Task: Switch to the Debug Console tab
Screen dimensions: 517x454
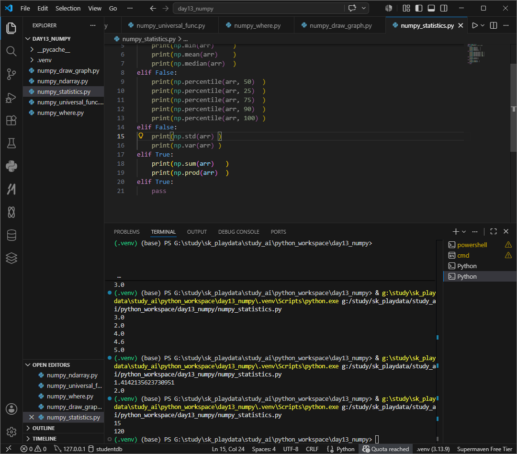Action: click(x=238, y=232)
